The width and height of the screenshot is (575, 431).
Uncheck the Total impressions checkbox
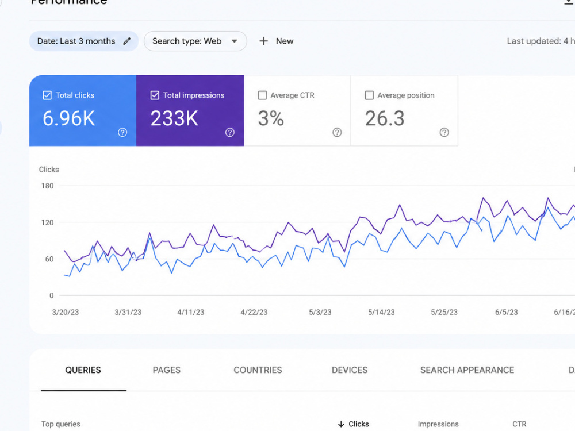click(x=155, y=95)
